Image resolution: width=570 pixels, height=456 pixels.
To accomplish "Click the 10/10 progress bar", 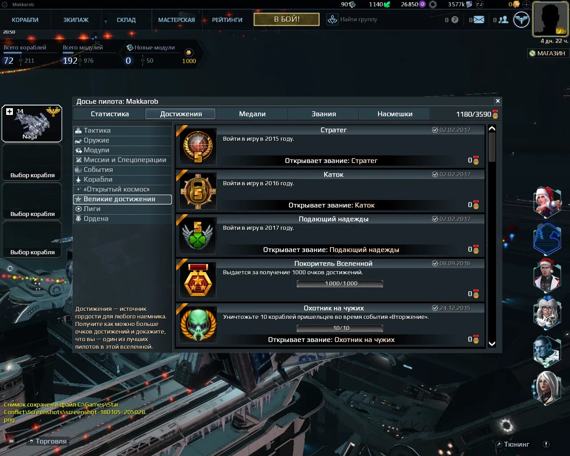I will [x=340, y=328].
